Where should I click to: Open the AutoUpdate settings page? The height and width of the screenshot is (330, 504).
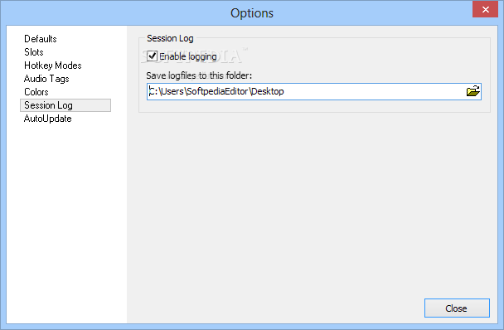pyautogui.click(x=47, y=119)
